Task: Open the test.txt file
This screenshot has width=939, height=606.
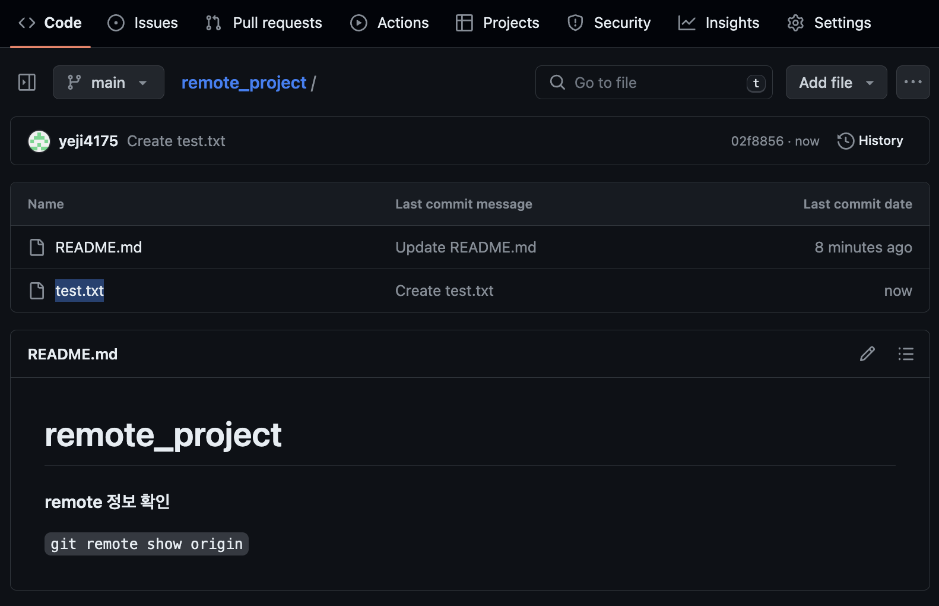Action: coord(80,291)
